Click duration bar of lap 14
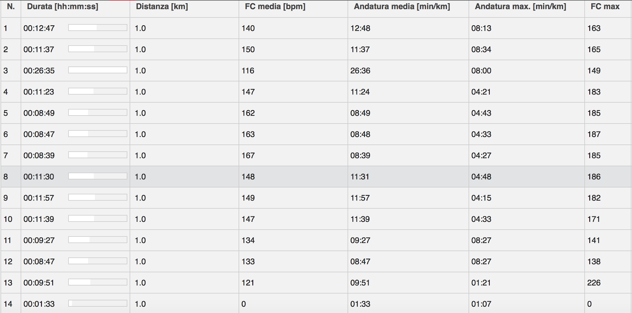632x313 pixels. point(98,304)
